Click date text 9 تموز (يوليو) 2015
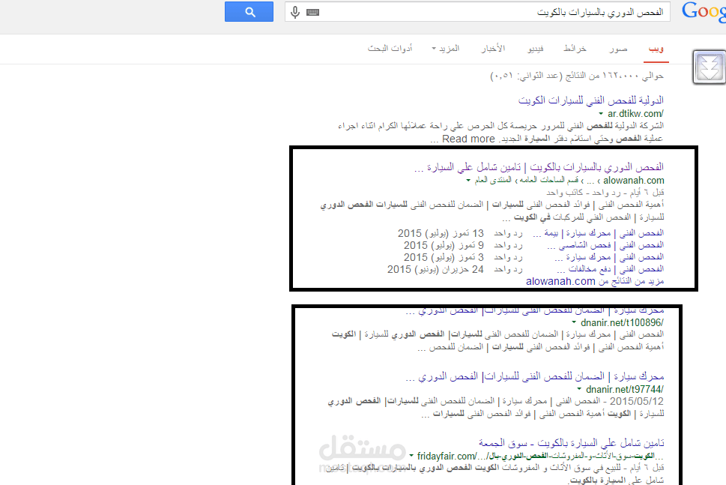The height and width of the screenshot is (485, 726). [x=444, y=245]
